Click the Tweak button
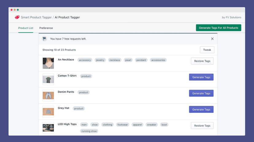 pos(207,50)
